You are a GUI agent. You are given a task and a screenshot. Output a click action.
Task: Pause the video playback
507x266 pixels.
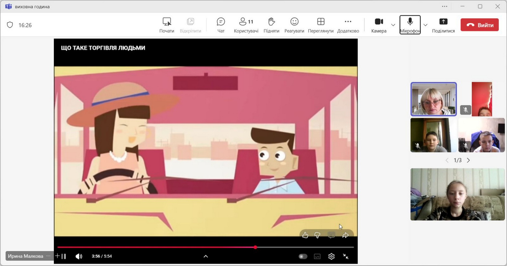point(64,256)
